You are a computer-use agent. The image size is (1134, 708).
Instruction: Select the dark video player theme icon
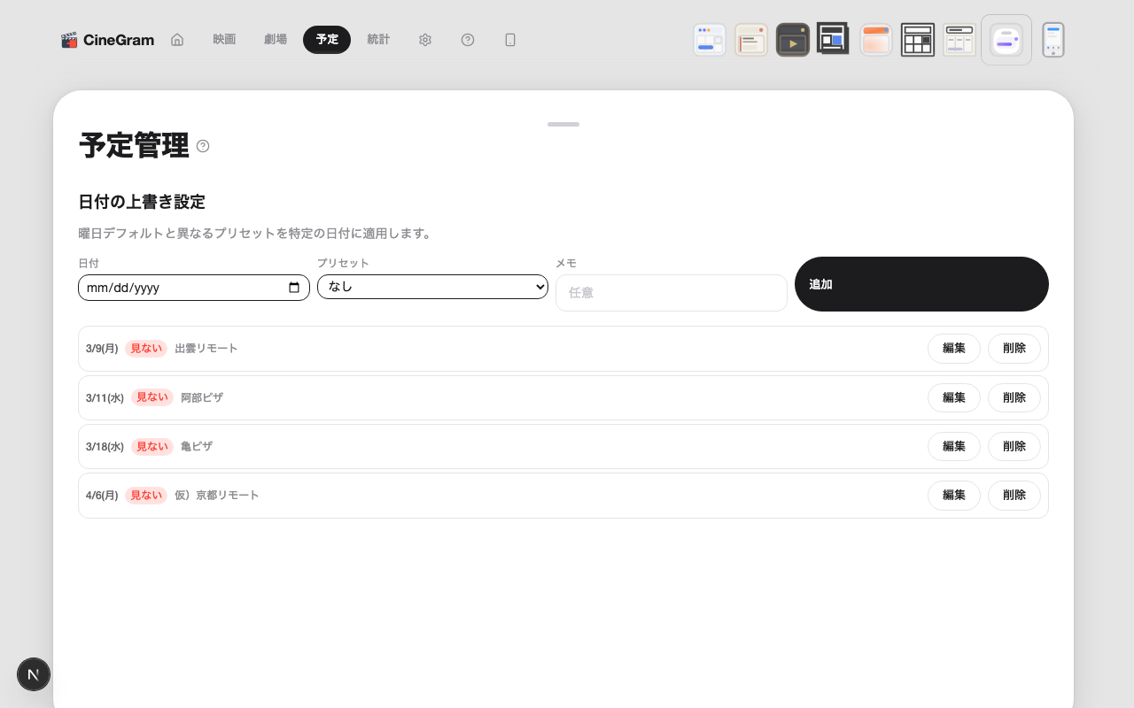click(792, 39)
